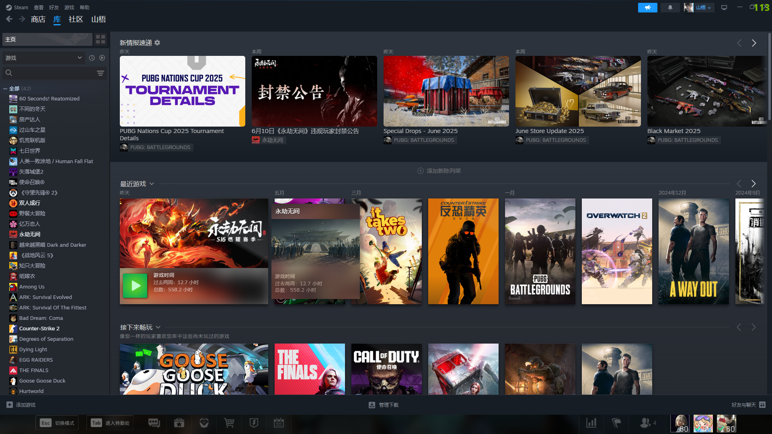Expand the 接下来畅玩 shelf dropdown
The height and width of the screenshot is (434, 772).
click(x=158, y=327)
